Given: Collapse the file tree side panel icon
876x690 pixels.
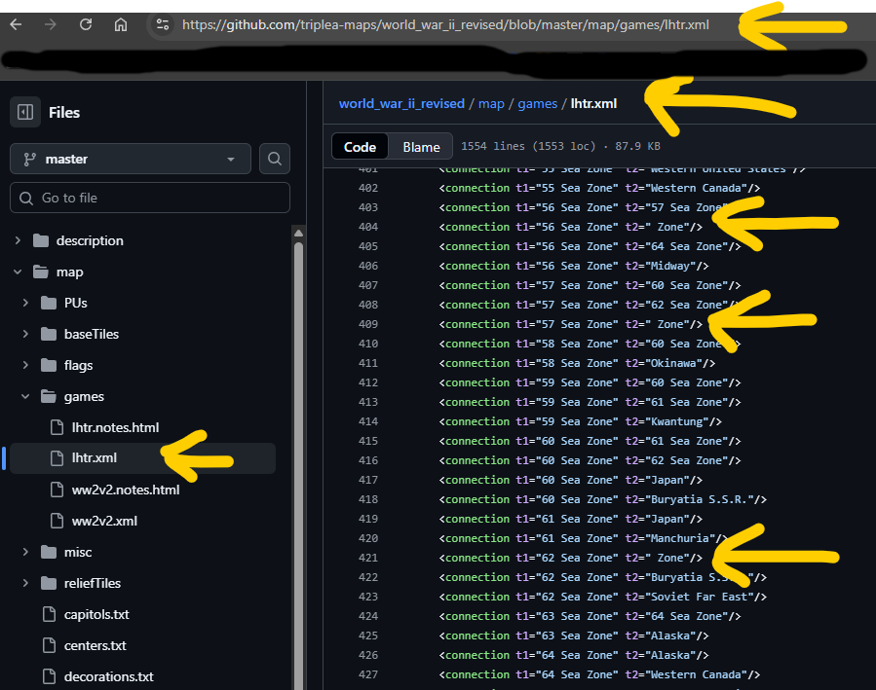Looking at the screenshot, I should (x=25, y=112).
